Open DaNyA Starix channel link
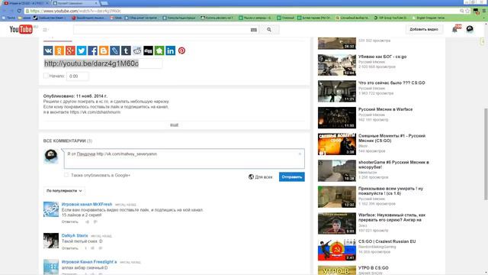488x275 pixels. (75, 235)
